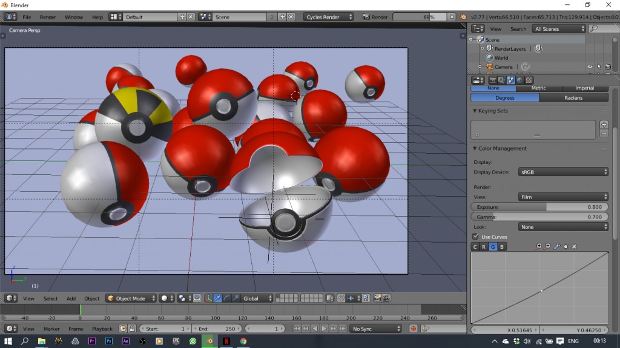Viewport: 620px width, 348px height.
Task: Open the Display Device sRGB dropdown
Action: coord(563,172)
